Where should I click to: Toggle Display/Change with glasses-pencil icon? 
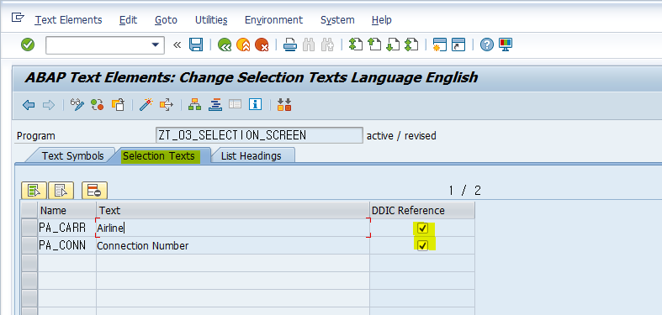77,104
